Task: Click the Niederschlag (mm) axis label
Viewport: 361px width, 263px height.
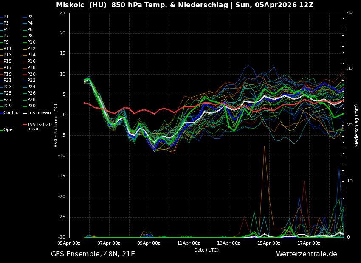Action: pyautogui.click(x=357, y=126)
